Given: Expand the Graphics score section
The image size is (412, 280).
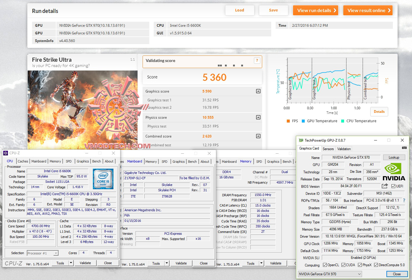Looking at the screenshot, I should [258, 91].
